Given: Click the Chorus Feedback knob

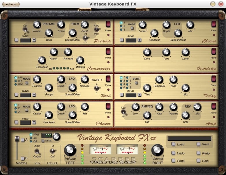Looking at the screenshot, I should coord(155,33).
